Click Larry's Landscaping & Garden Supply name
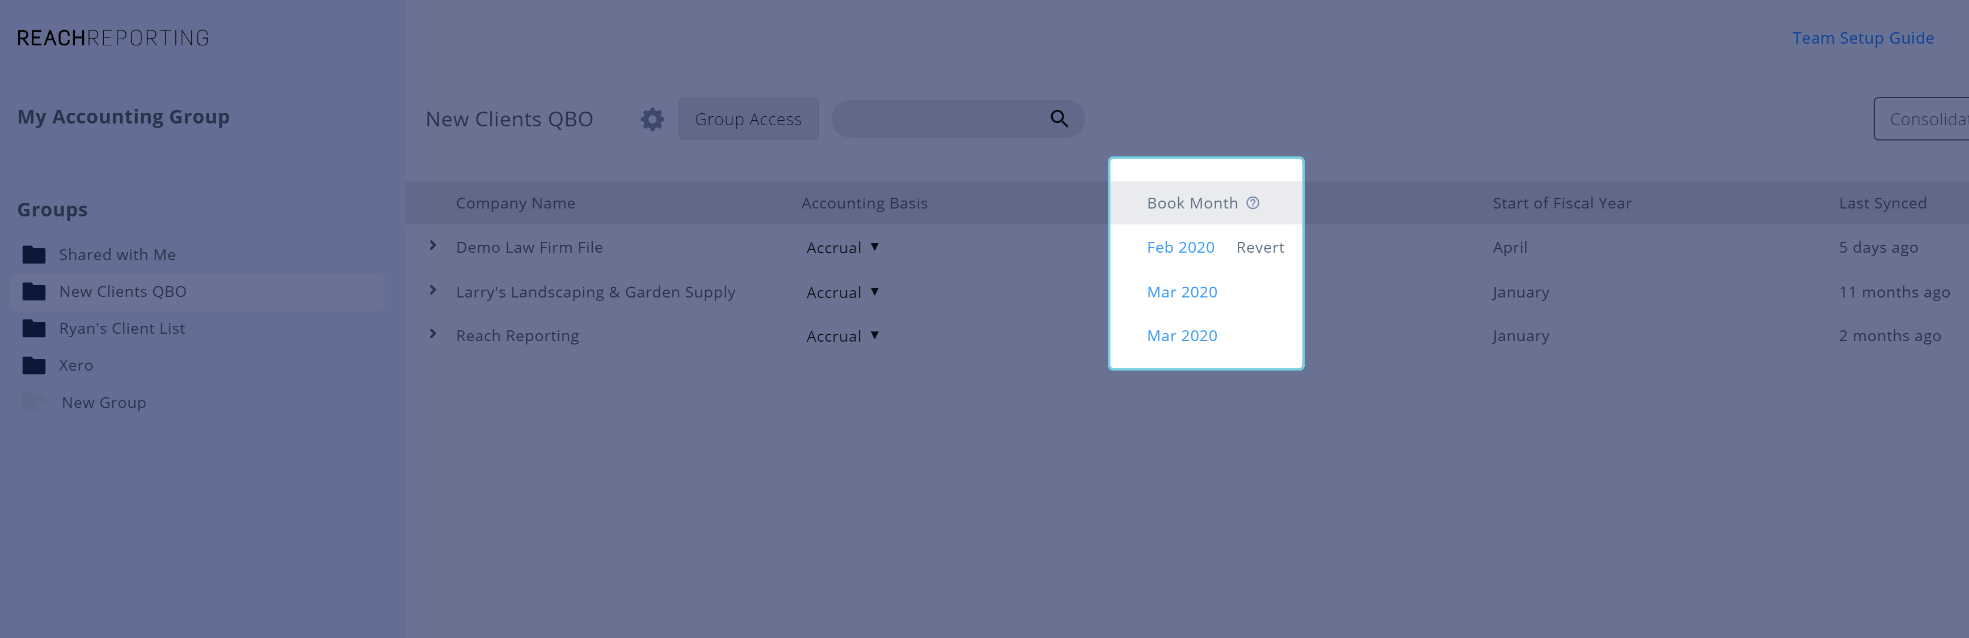 click(596, 292)
